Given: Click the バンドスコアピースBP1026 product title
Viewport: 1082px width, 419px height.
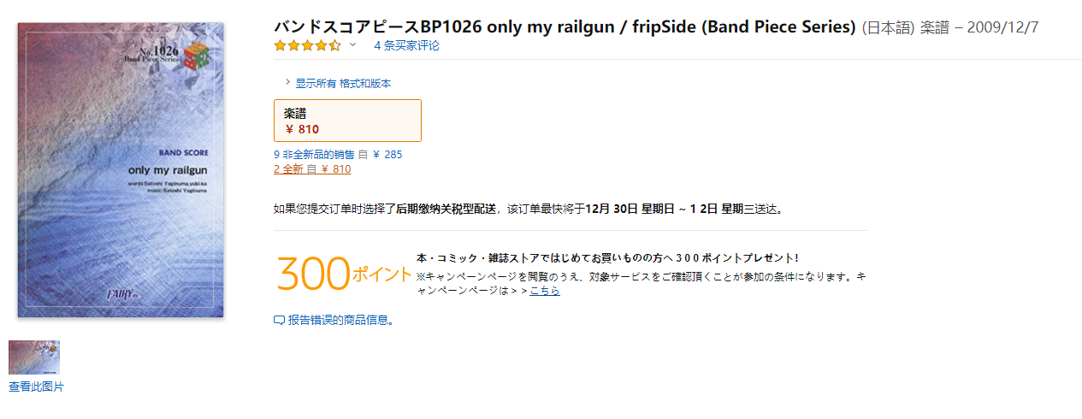Looking at the screenshot, I should click(565, 27).
